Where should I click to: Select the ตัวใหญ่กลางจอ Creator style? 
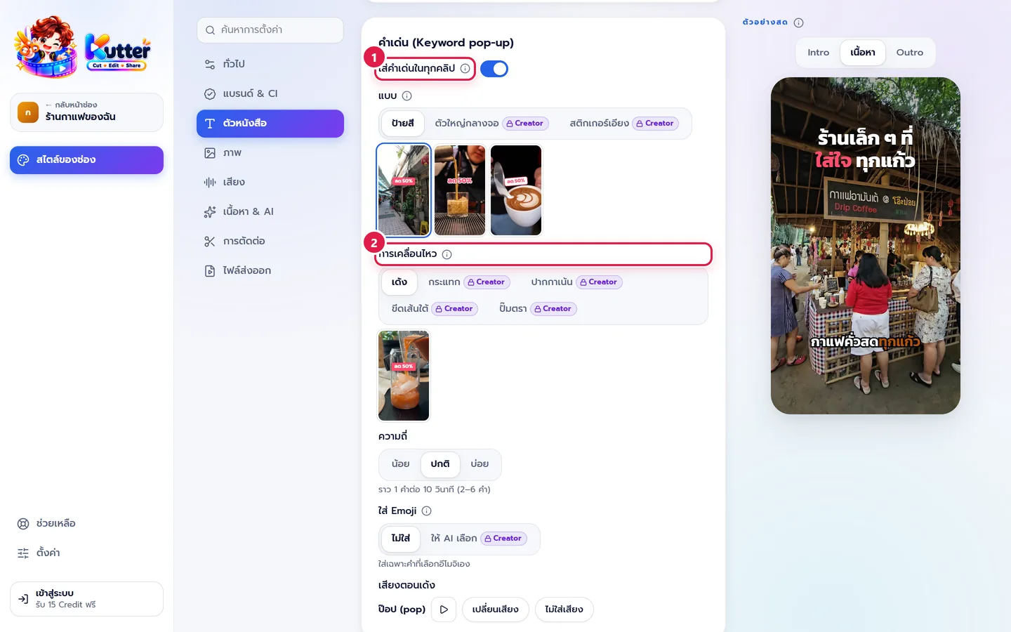point(491,124)
